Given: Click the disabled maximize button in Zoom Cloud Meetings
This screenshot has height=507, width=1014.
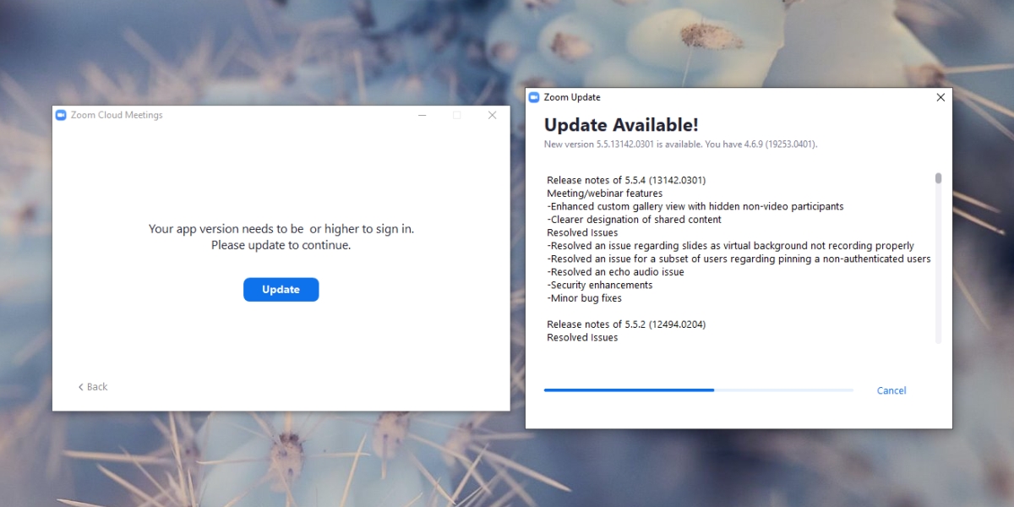Looking at the screenshot, I should pos(456,115).
